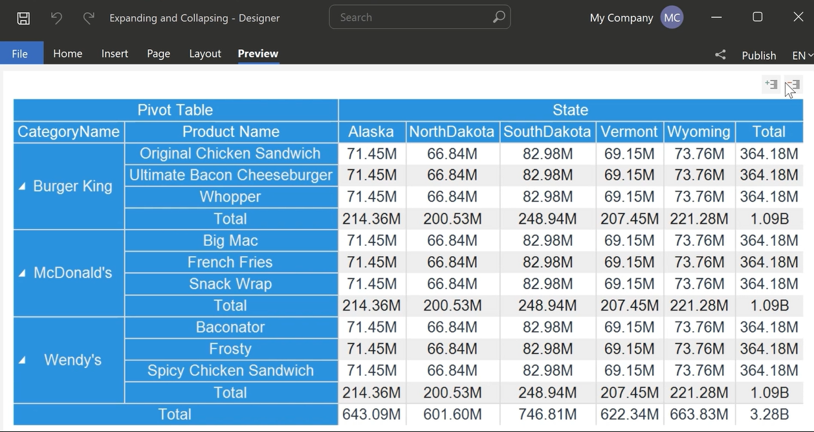The height and width of the screenshot is (432, 814).
Task: Collapse the McDonald's category group
Action: (22, 273)
